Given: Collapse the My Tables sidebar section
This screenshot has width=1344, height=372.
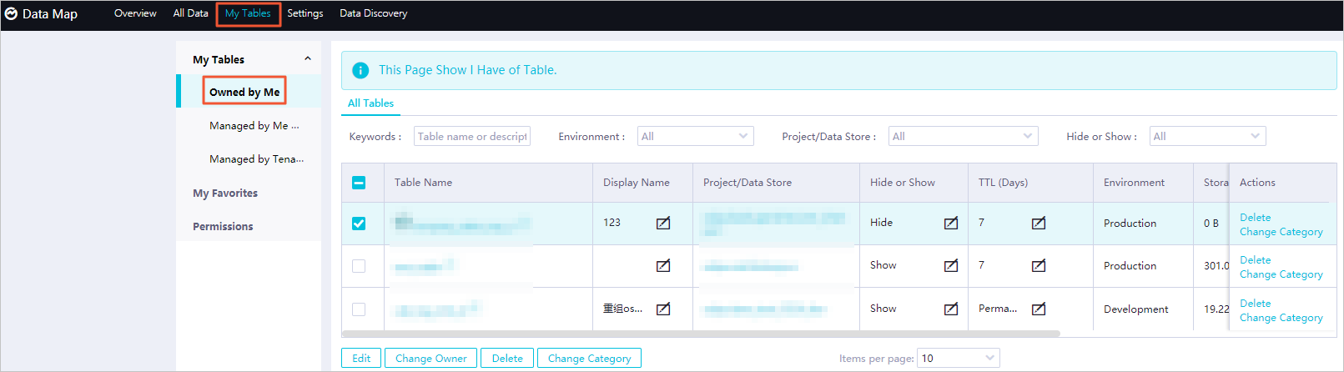Looking at the screenshot, I should point(308,59).
